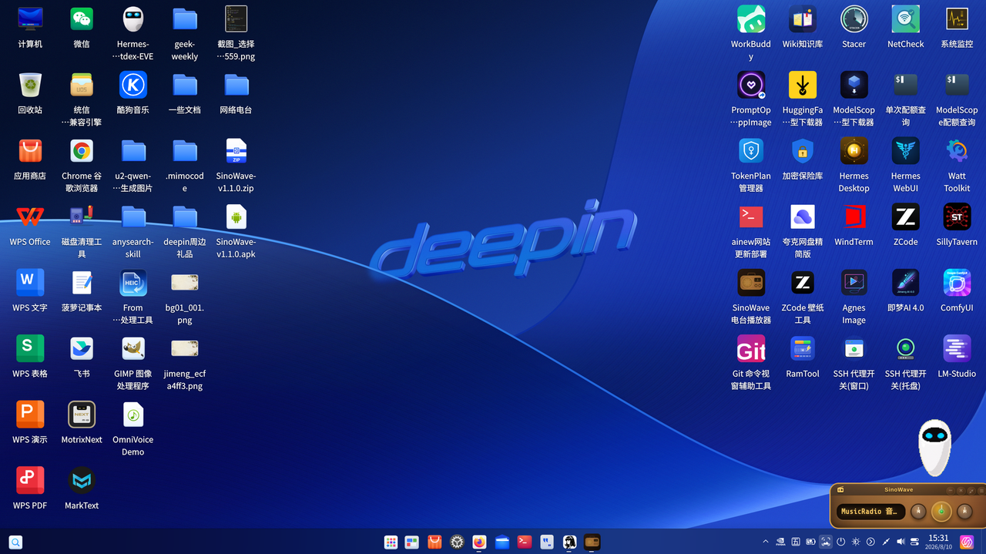Open the GIMP 图像处理程序 desktop icon
The width and height of the screenshot is (986, 554).
click(x=133, y=349)
